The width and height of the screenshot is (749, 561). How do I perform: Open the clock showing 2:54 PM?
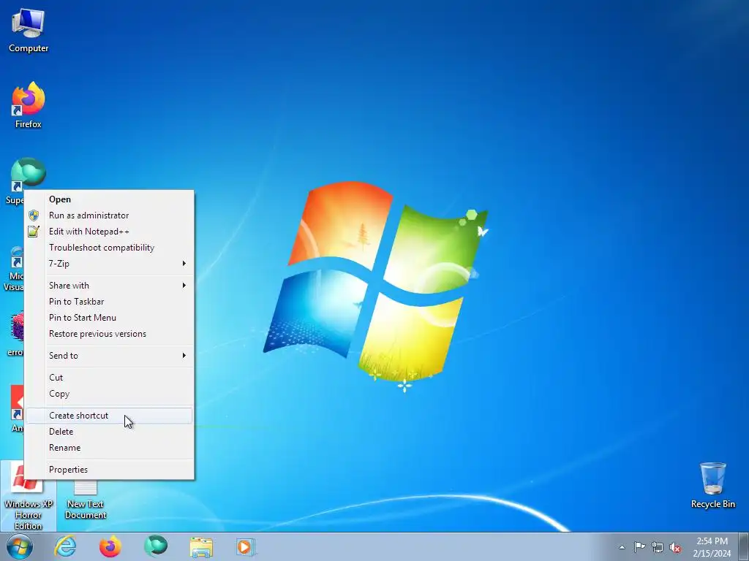click(712, 546)
